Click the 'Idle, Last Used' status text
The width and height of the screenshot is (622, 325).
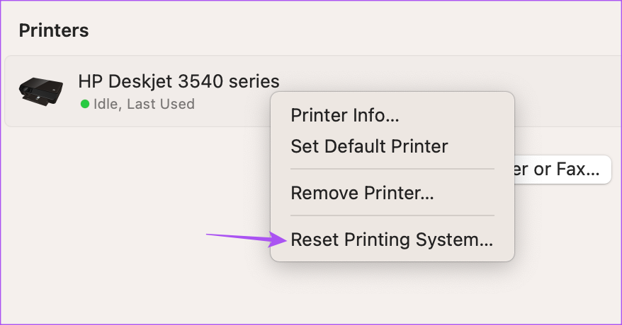144,104
